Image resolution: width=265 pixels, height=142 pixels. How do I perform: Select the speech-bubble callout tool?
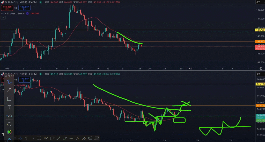52,138
